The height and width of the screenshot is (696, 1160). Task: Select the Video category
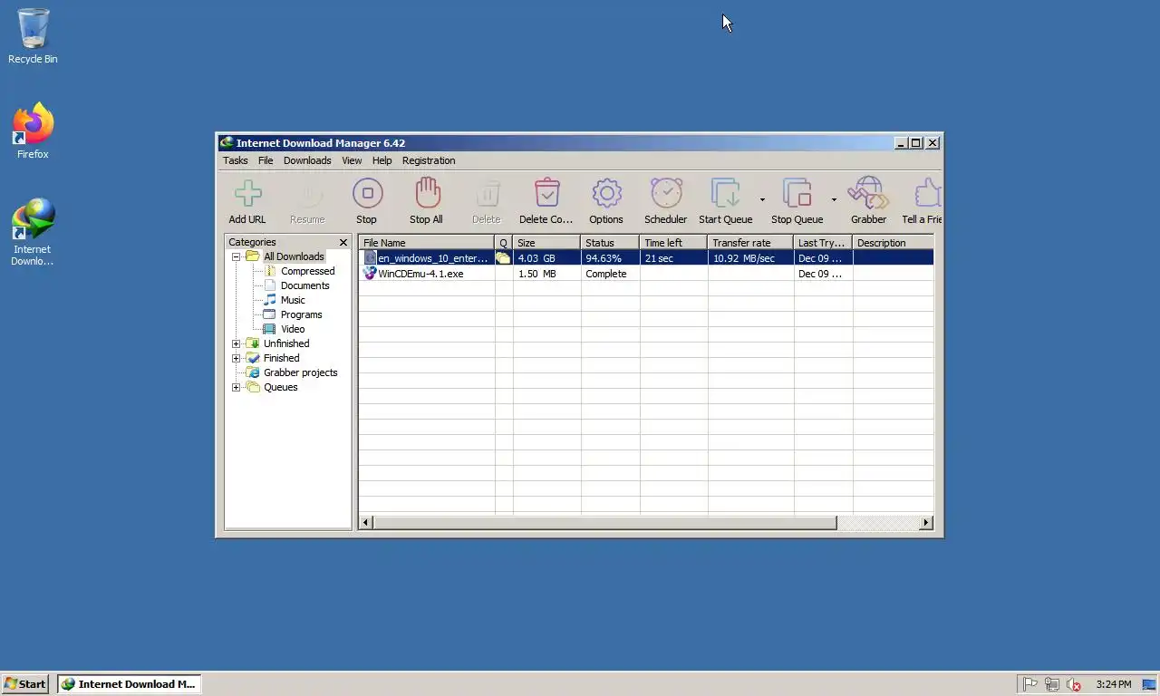coord(293,329)
